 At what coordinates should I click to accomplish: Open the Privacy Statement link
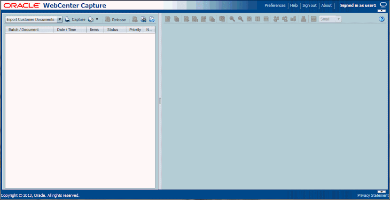point(373,195)
